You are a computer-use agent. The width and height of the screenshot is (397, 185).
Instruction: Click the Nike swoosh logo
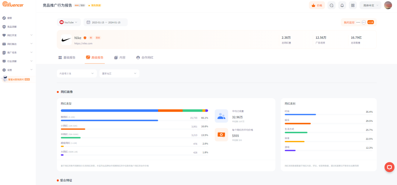[66, 40]
